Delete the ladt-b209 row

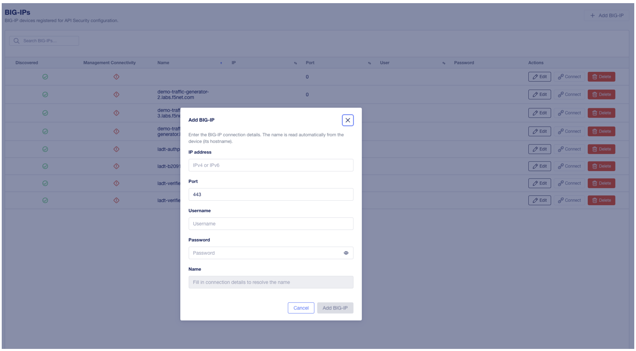[601, 166]
